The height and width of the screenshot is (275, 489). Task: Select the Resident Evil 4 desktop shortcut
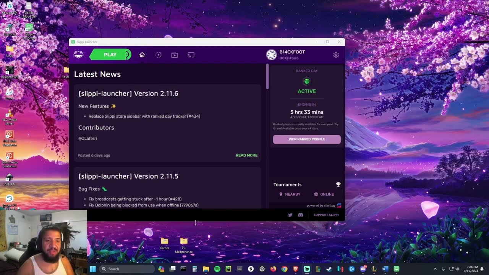[10, 74]
